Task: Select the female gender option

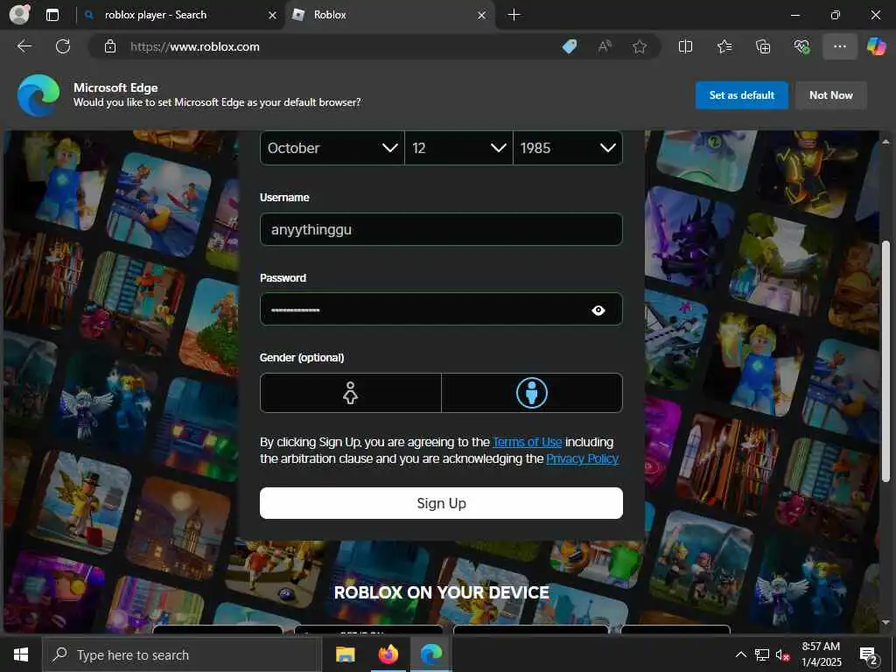Action: [x=350, y=393]
